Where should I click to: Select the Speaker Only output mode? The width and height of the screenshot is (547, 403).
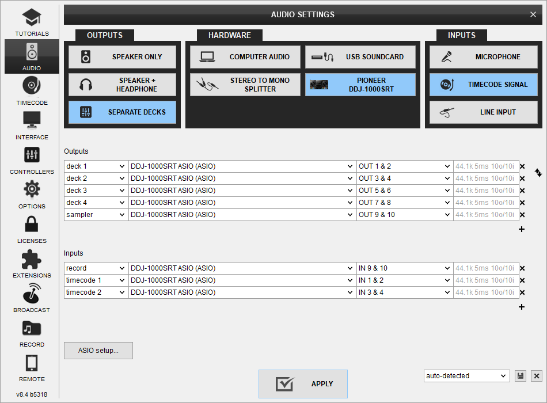point(122,57)
